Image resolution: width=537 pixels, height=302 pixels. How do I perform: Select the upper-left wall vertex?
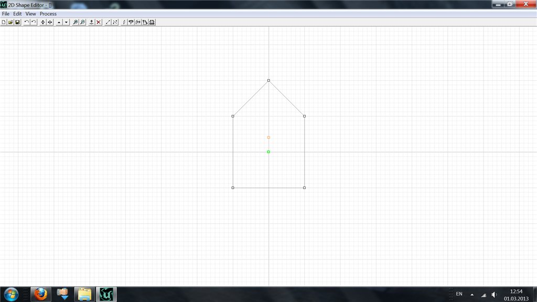[233, 116]
